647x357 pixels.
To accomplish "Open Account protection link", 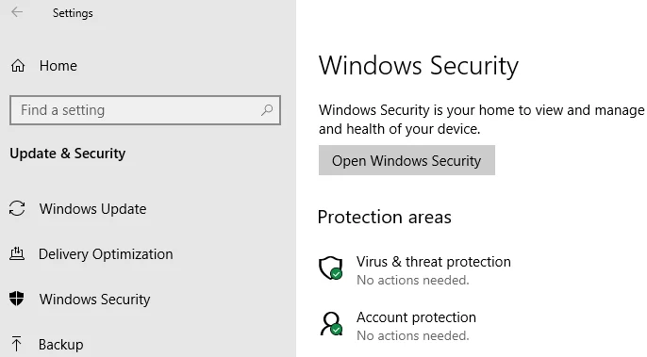I will coord(416,317).
